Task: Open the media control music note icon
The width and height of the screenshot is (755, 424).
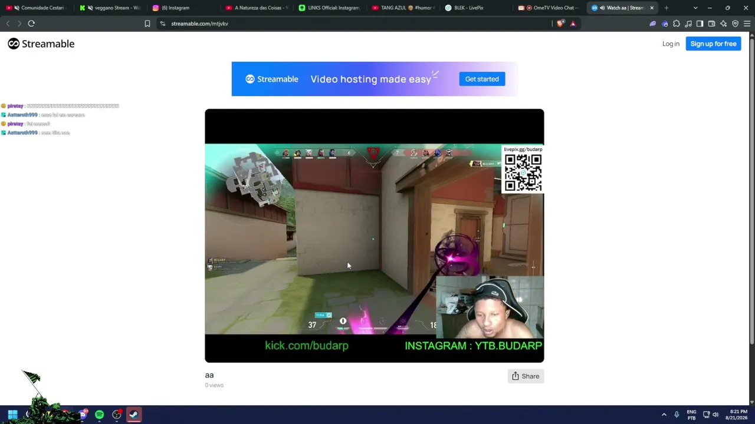Action: (688, 24)
